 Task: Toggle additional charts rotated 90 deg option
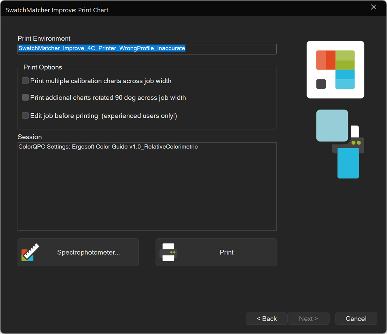click(x=25, y=97)
